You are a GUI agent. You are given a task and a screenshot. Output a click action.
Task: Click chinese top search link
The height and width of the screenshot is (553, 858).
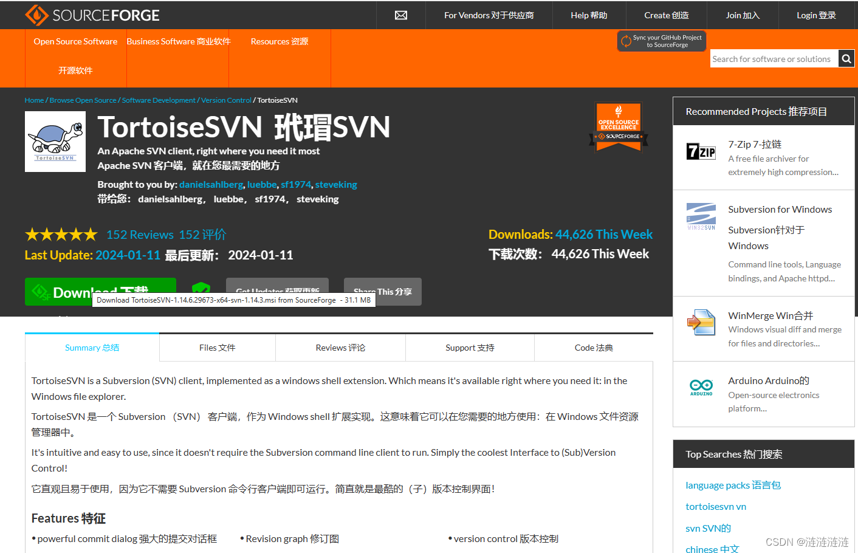[x=712, y=549]
